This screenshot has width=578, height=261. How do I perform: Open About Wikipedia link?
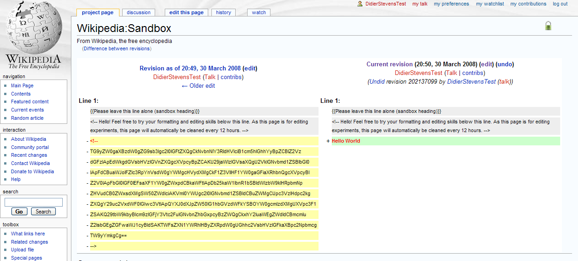pos(29,139)
